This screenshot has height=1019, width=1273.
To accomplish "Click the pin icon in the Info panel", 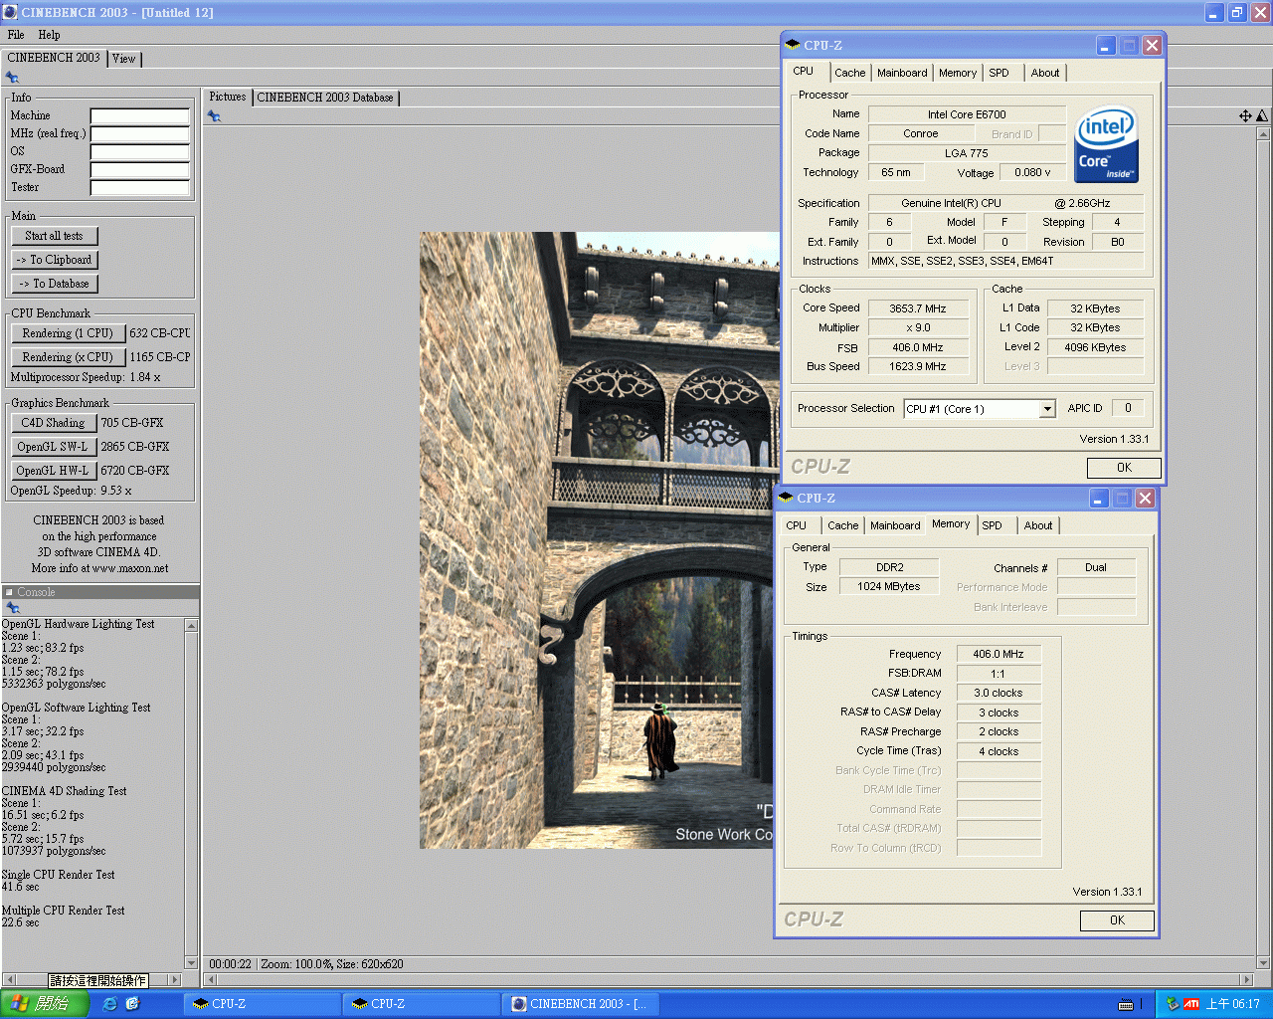I will [12, 78].
